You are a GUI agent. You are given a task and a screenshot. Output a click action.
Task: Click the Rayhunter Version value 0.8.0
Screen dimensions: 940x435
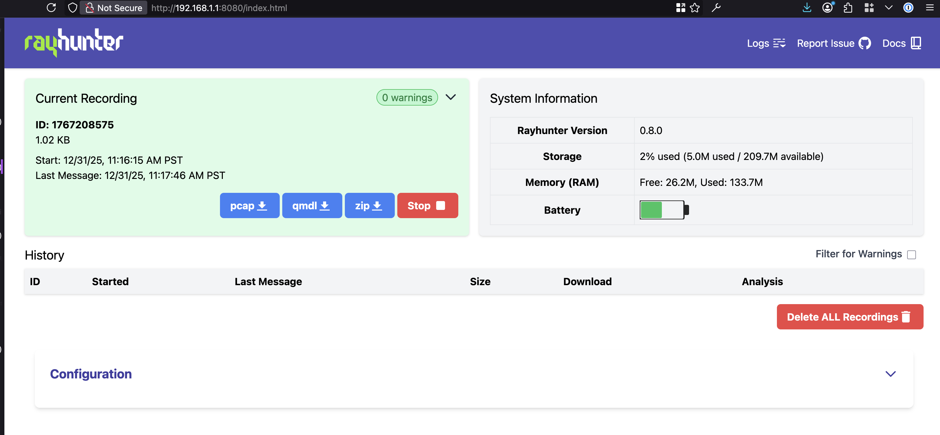tap(651, 130)
